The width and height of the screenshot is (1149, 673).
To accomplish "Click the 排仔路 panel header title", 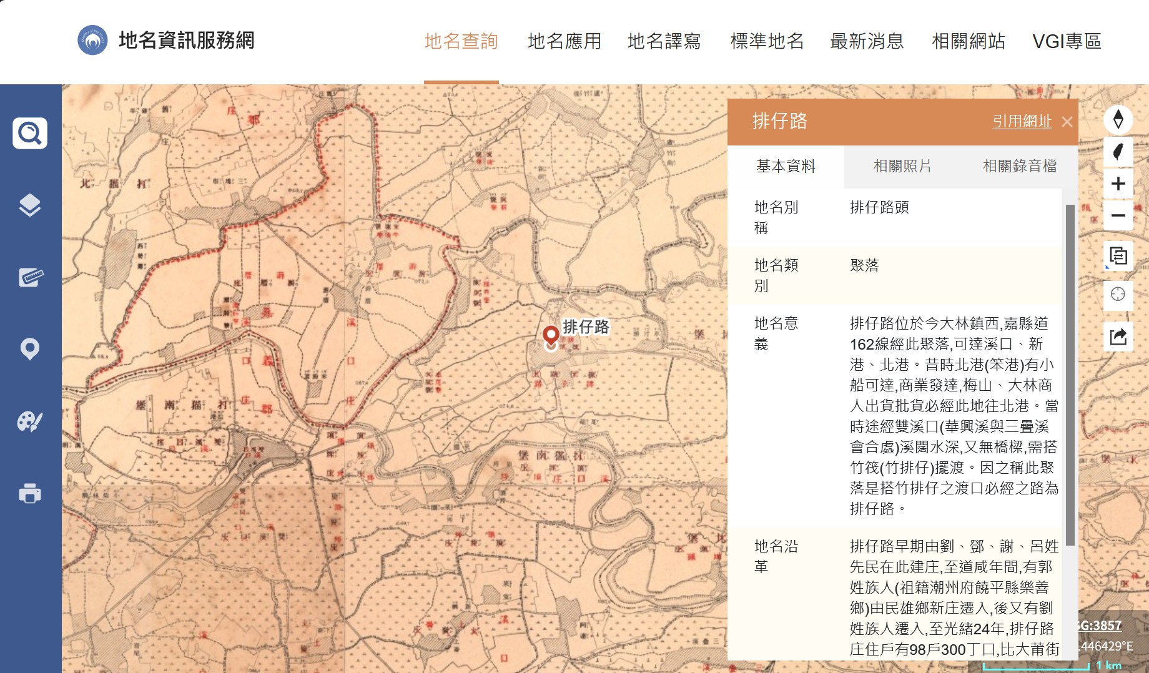I will [x=780, y=121].
